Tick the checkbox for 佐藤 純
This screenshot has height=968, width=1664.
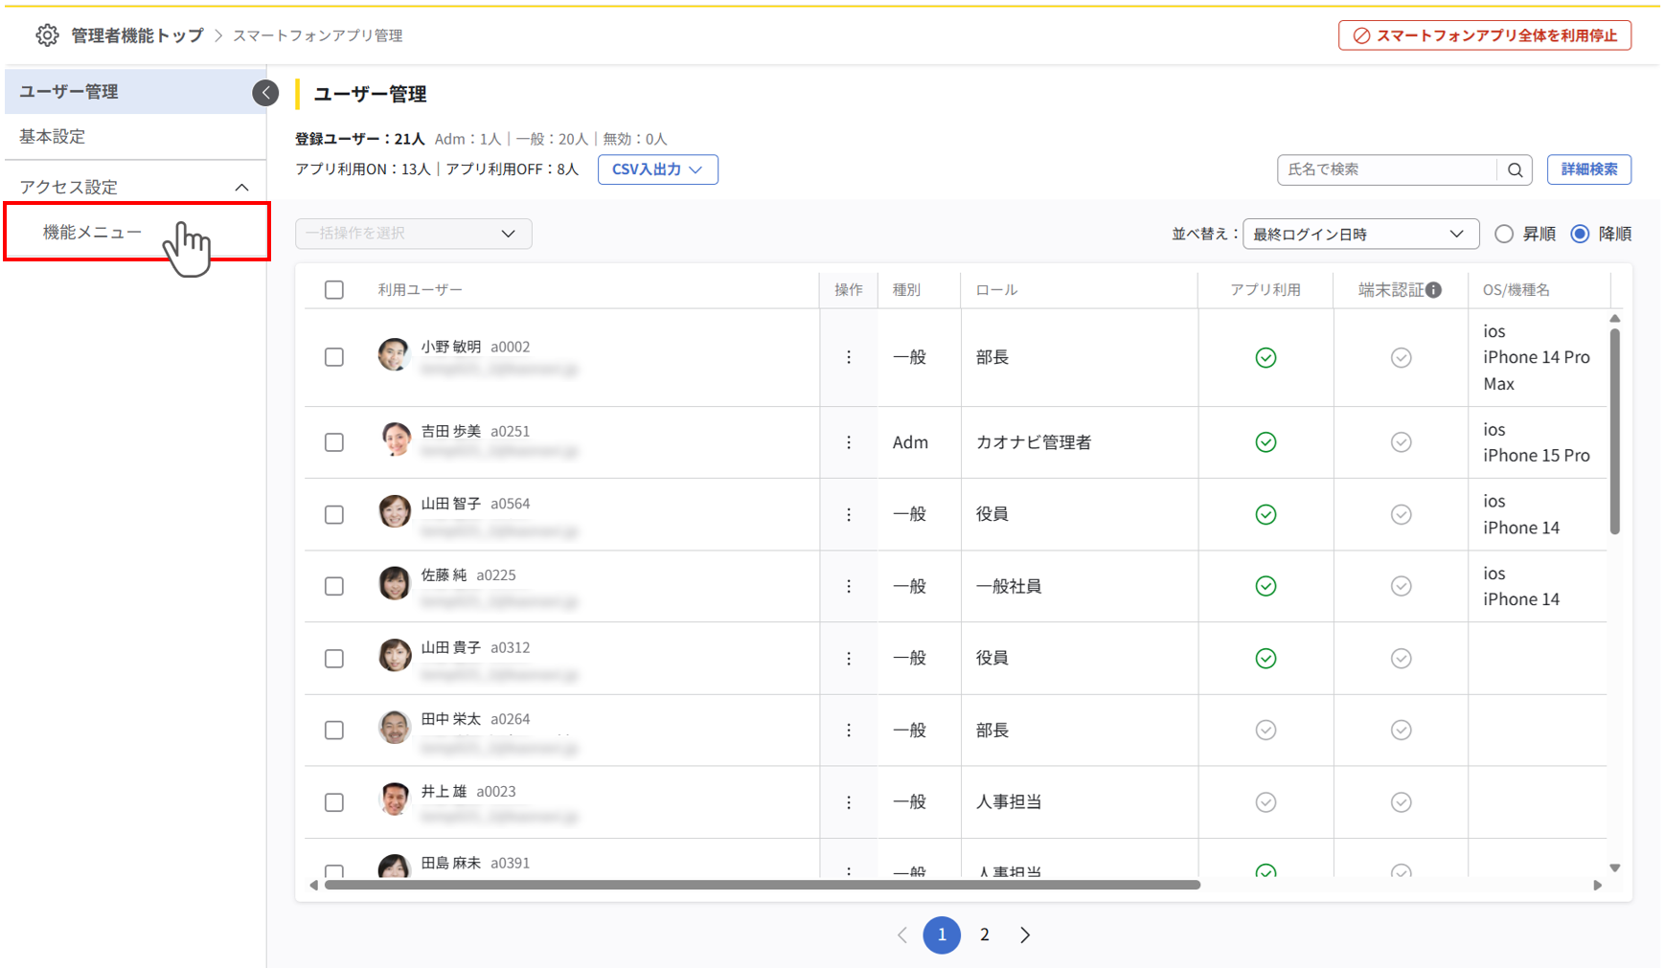pos(334,586)
